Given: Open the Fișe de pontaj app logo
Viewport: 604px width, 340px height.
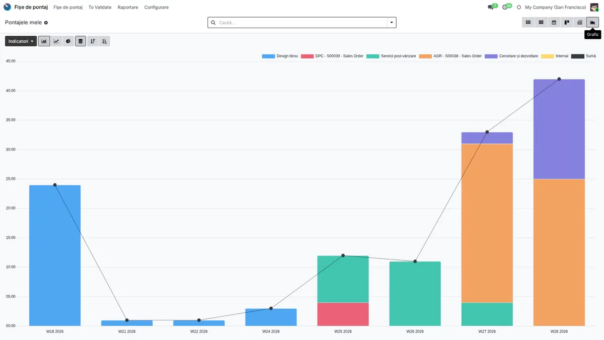Looking at the screenshot, I should click(8, 7).
